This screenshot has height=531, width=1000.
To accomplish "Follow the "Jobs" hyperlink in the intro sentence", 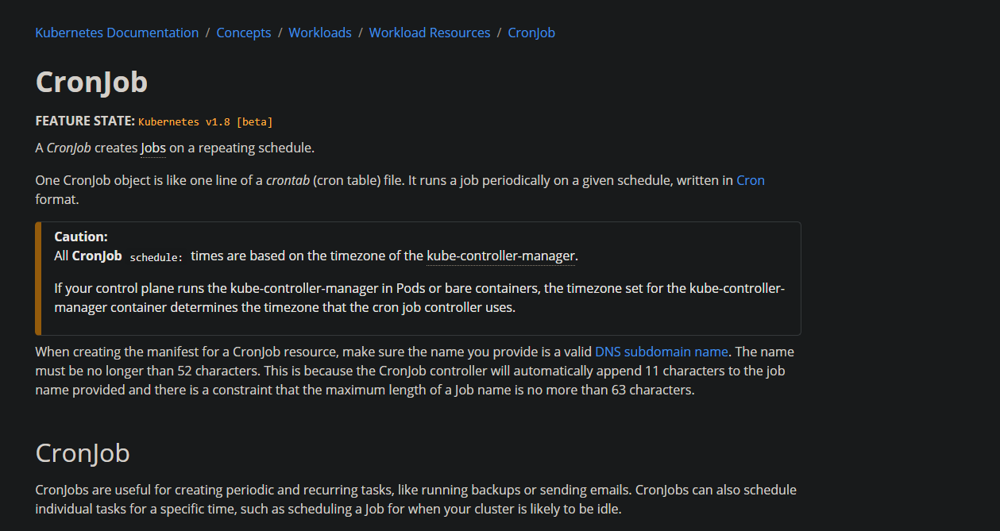I will pyautogui.click(x=153, y=148).
